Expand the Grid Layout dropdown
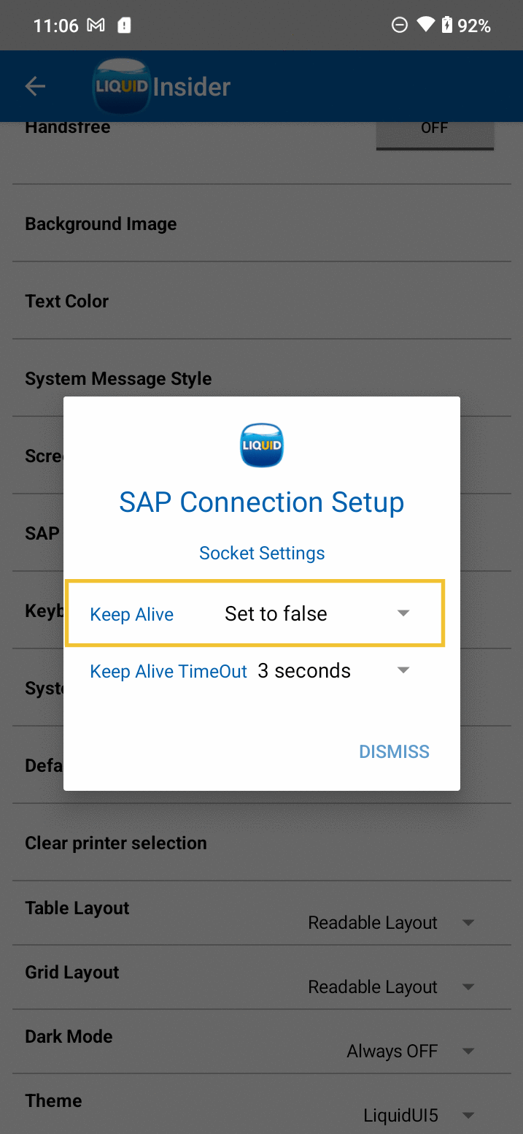 click(391, 987)
